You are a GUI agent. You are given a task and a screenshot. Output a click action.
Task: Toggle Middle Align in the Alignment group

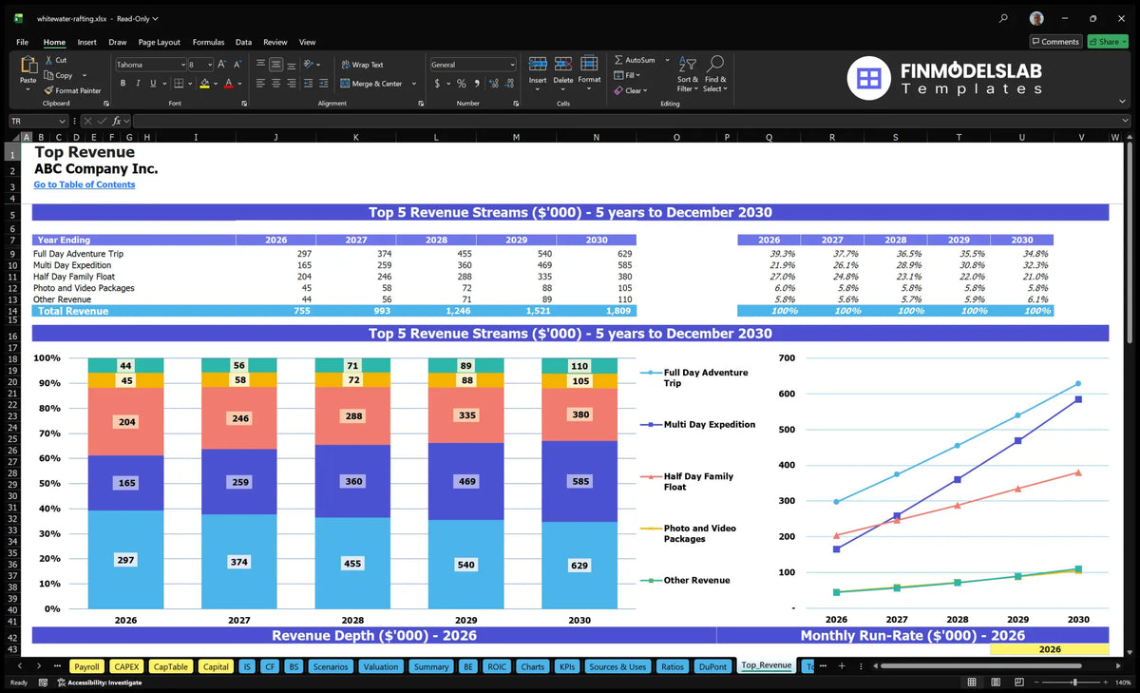(x=275, y=65)
